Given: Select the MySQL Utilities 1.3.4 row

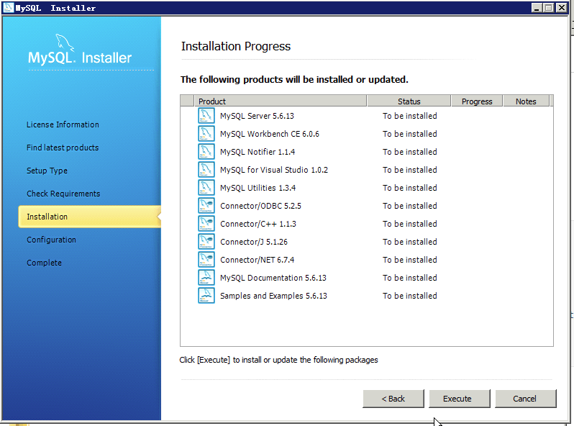Looking at the screenshot, I should click(x=366, y=188).
